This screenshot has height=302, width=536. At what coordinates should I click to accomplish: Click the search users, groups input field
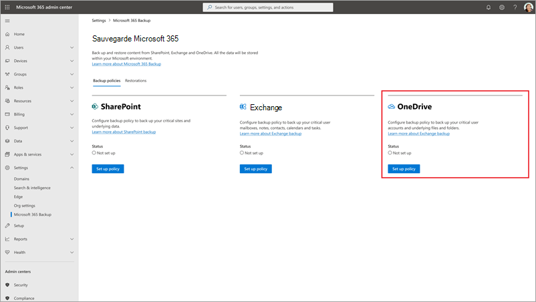point(267,7)
